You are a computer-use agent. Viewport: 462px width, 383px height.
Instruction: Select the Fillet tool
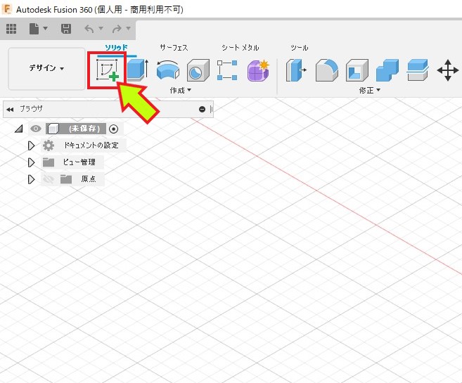[x=327, y=70]
